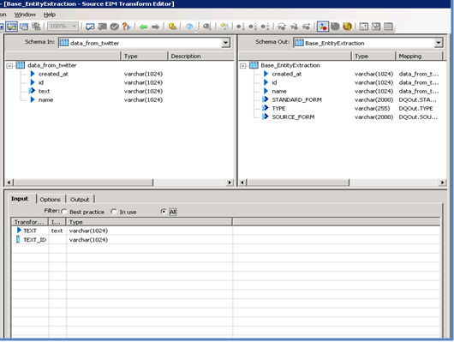The width and height of the screenshot is (454, 342).
Task: Click the 'text' mapped field cell
Action: coord(57,231)
